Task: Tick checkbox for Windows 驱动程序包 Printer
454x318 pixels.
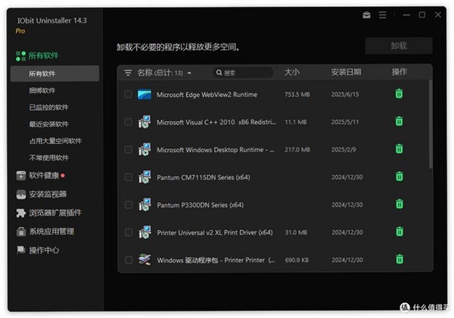Action: pyautogui.click(x=129, y=260)
